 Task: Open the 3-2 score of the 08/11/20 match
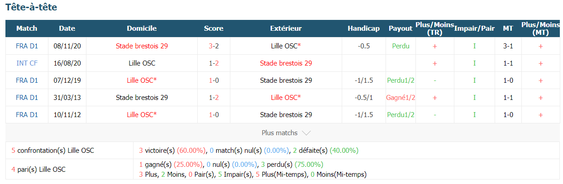coord(214,46)
